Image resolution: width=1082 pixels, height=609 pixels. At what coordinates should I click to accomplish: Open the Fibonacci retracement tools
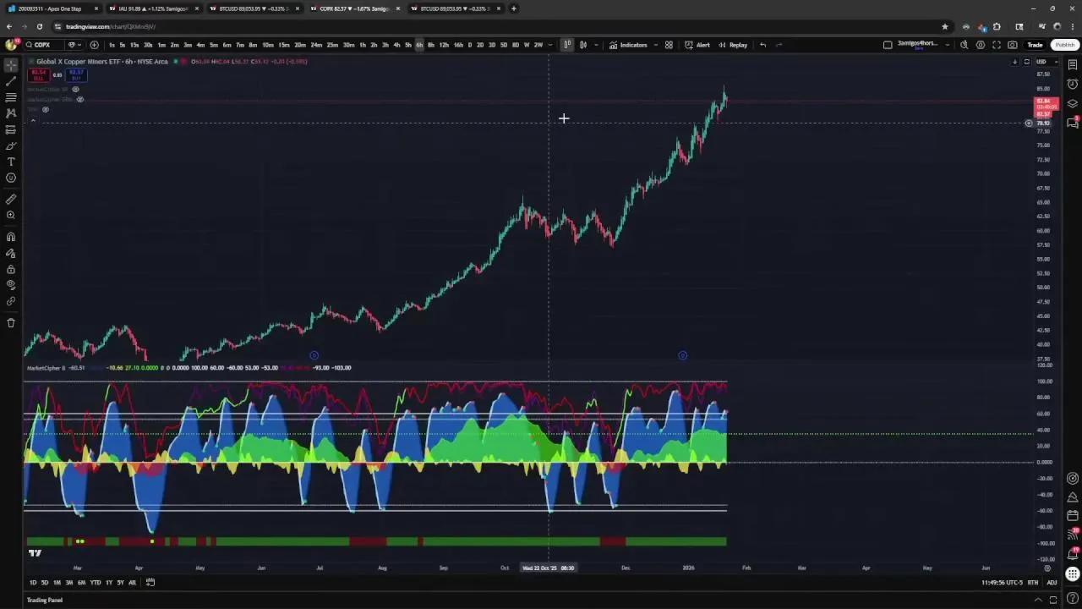(x=11, y=97)
